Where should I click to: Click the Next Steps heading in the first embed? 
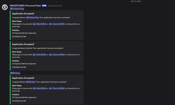[17, 21]
